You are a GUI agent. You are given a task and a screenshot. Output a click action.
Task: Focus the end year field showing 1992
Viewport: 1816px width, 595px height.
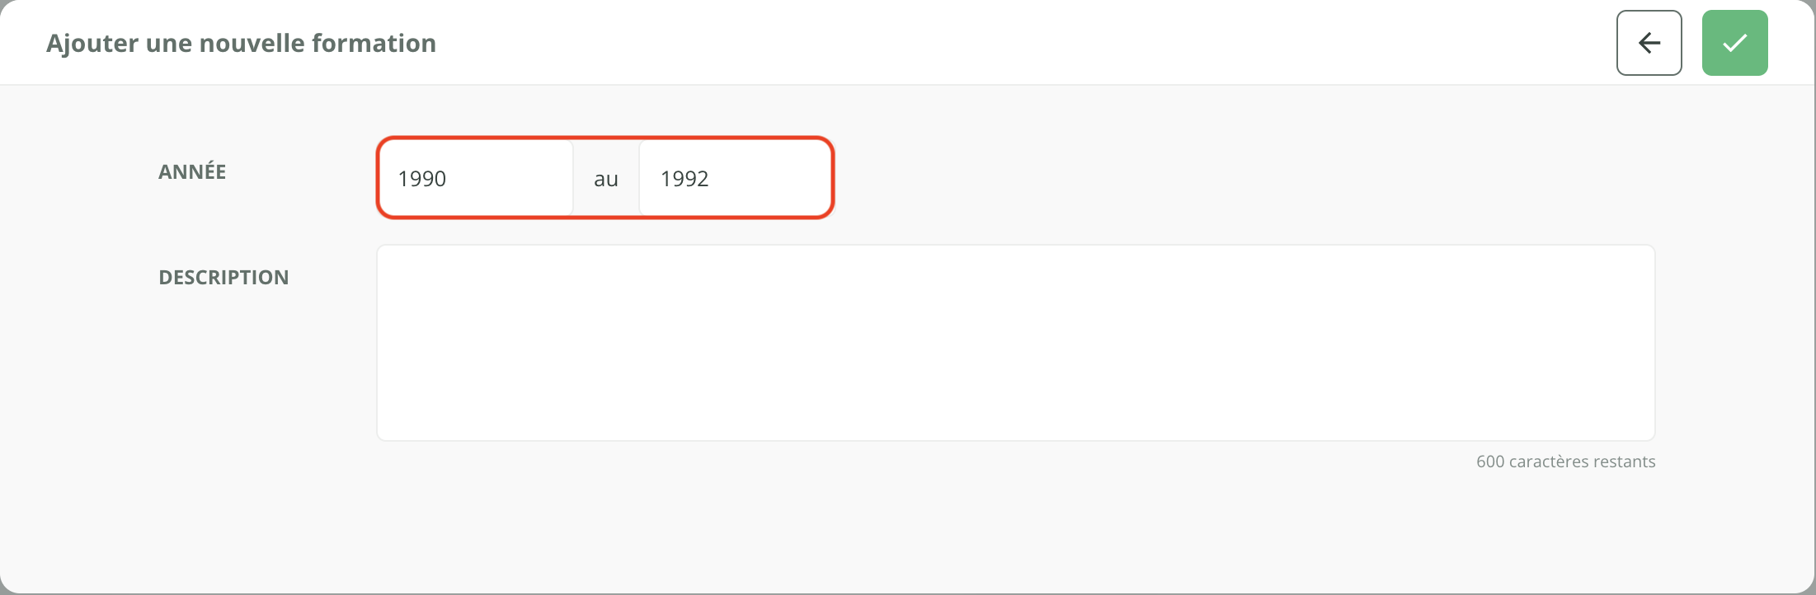click(x=735, y=178)
